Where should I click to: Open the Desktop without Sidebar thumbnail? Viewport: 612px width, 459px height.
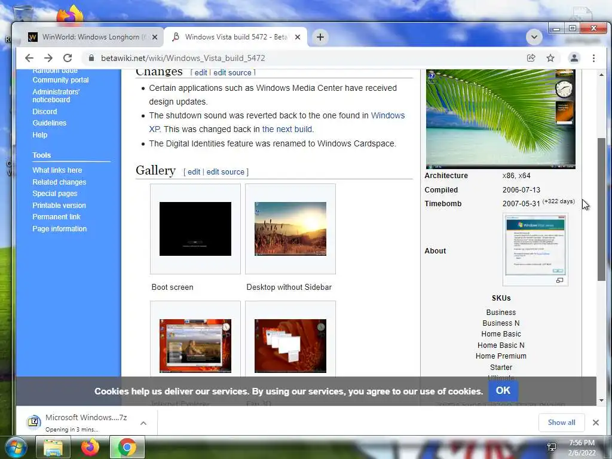[290, 229]
